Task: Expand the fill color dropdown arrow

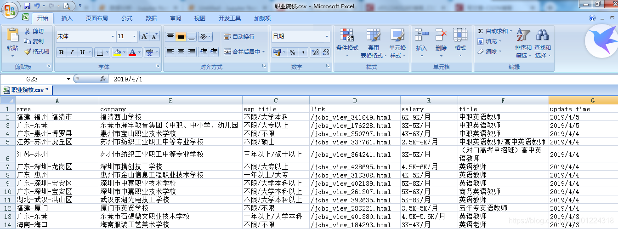Action: click(x=125, y=52)
